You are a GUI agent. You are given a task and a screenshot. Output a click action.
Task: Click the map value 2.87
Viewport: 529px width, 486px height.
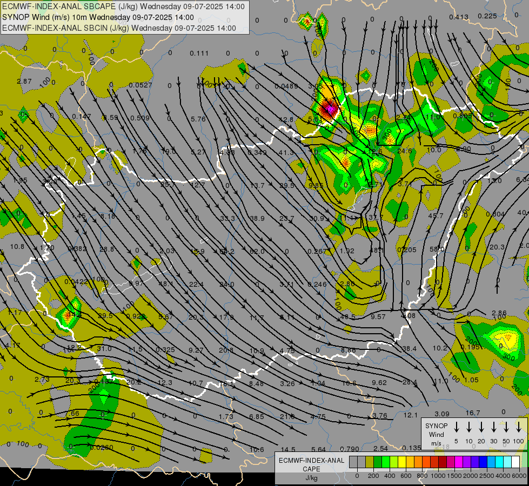(x=24, y=82)
